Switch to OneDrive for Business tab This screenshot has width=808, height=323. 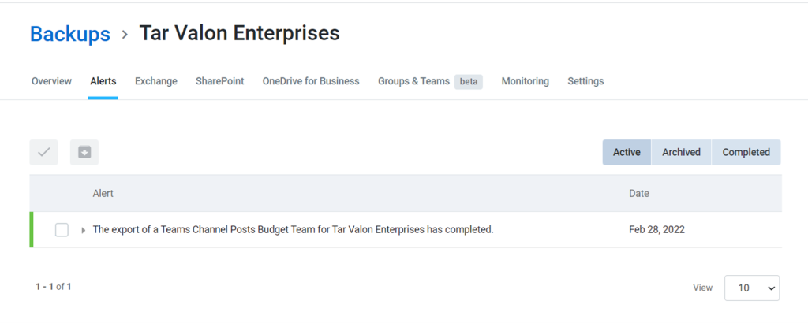click(311, 81)
